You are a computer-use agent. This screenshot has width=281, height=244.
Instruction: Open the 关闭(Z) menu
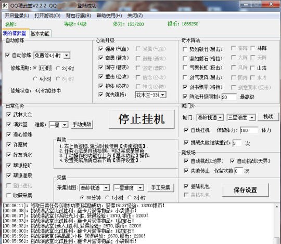[x=135, y=16]
